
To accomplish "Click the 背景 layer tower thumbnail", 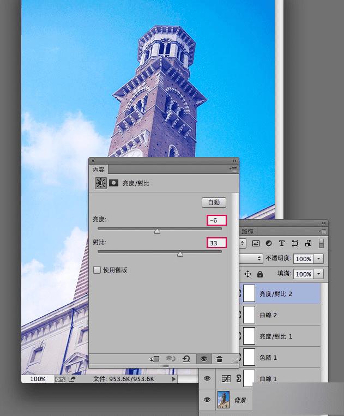I will coord(224,400).
